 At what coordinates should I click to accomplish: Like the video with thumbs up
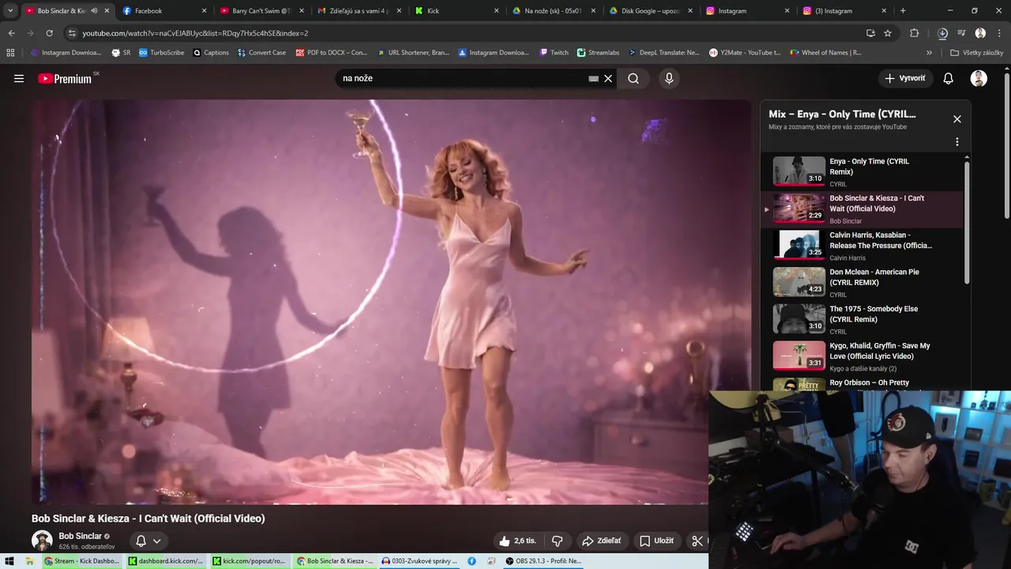[517, 541]
